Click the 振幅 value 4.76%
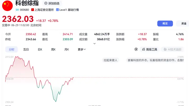 tap(180, 34)
